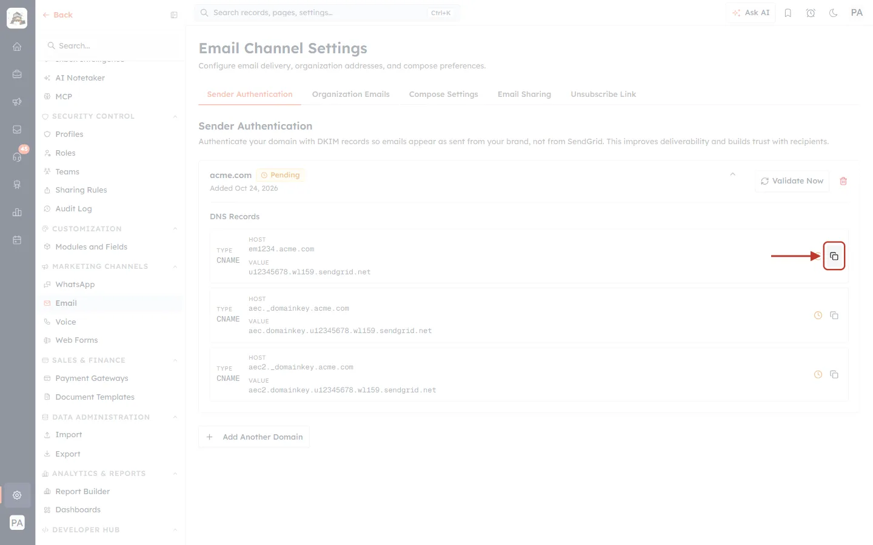The height and width of the screenshot is (545, 873).
Task: Open the calendar icon in left rail
Action: pyautogui.click(x=17, y=240)
